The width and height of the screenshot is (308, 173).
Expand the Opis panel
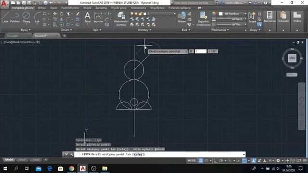click(97, 30)
